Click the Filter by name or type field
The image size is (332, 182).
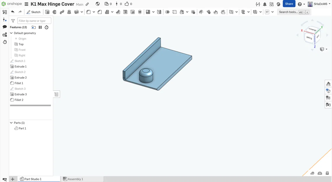click(x=34, y=21)
